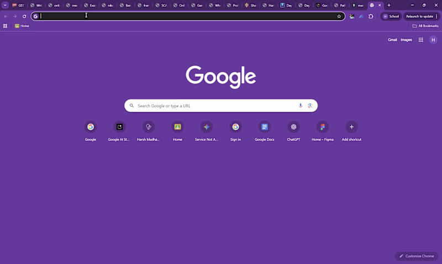442x264 pixels.
Task: Click the Google logo
Action: [x=220, y=77]
